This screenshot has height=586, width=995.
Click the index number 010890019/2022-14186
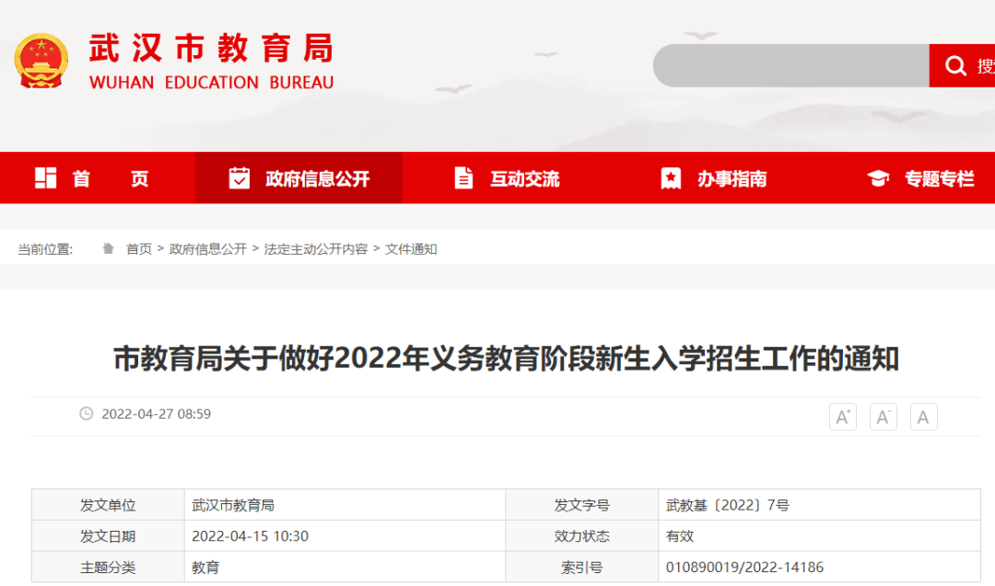point(744,567)
